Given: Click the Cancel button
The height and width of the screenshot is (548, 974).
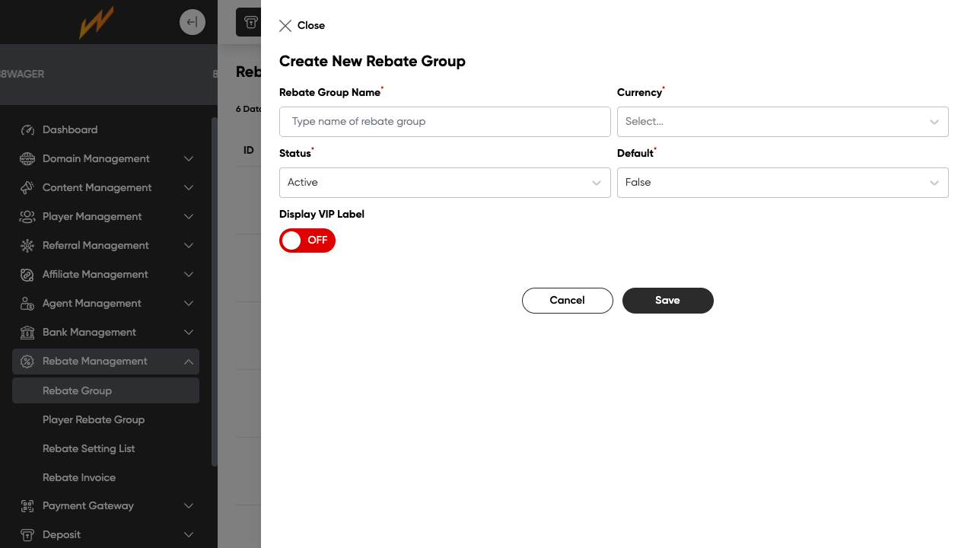Looking at the screenshot, I should click(x=568, y=301).
